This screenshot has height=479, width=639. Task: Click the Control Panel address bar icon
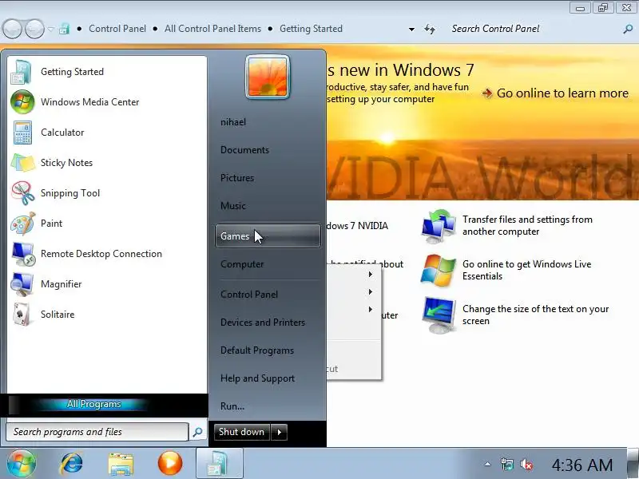pyautogui.click(x=64, y=29)
